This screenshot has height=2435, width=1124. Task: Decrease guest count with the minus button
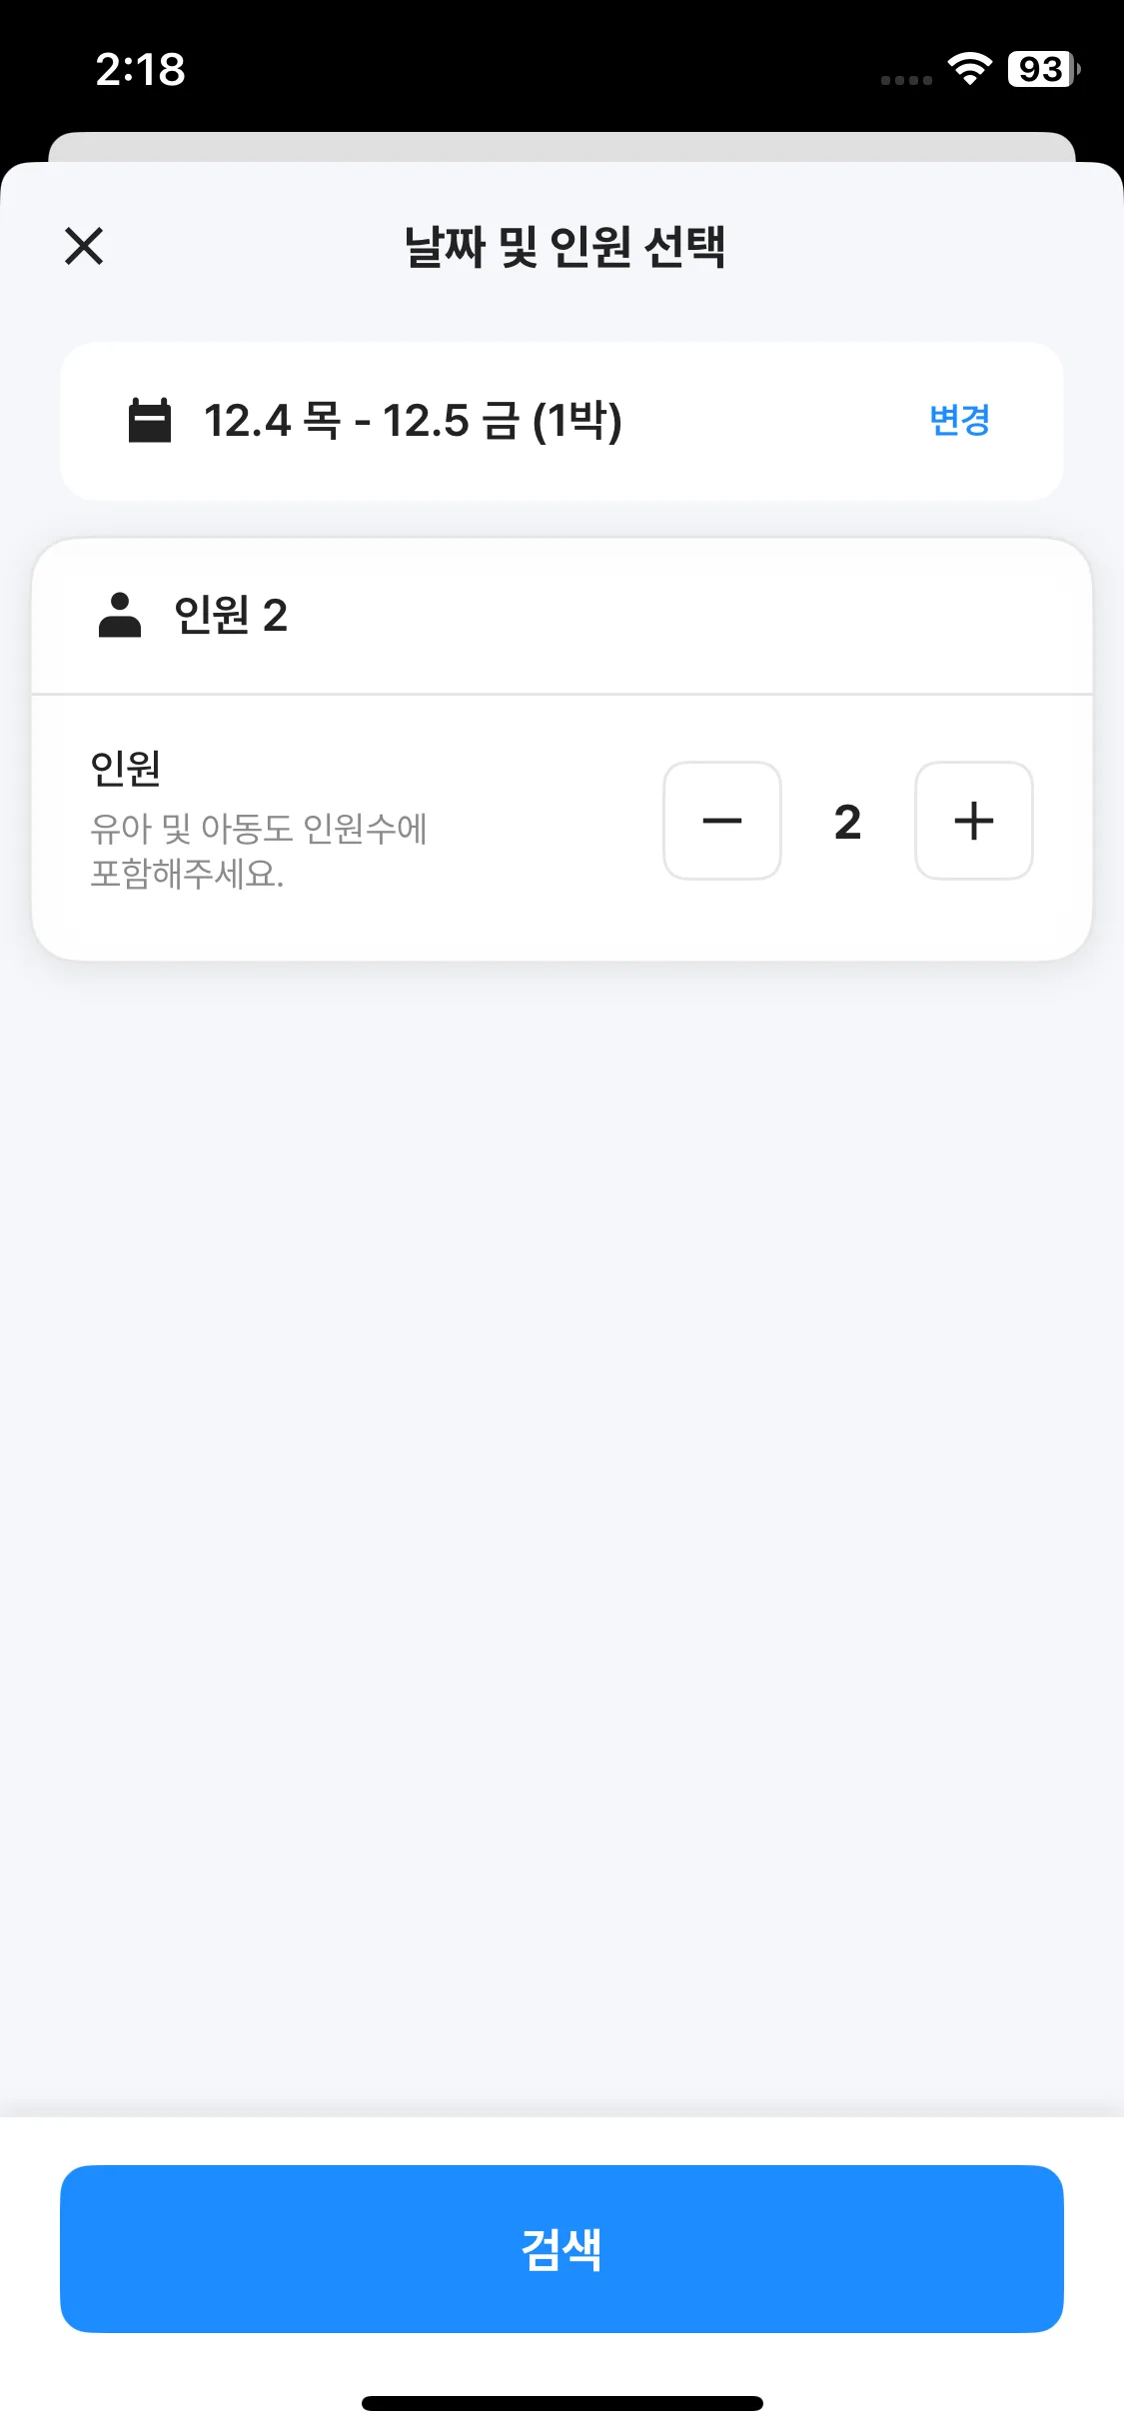pyautogui.click(x=722, y=821)
